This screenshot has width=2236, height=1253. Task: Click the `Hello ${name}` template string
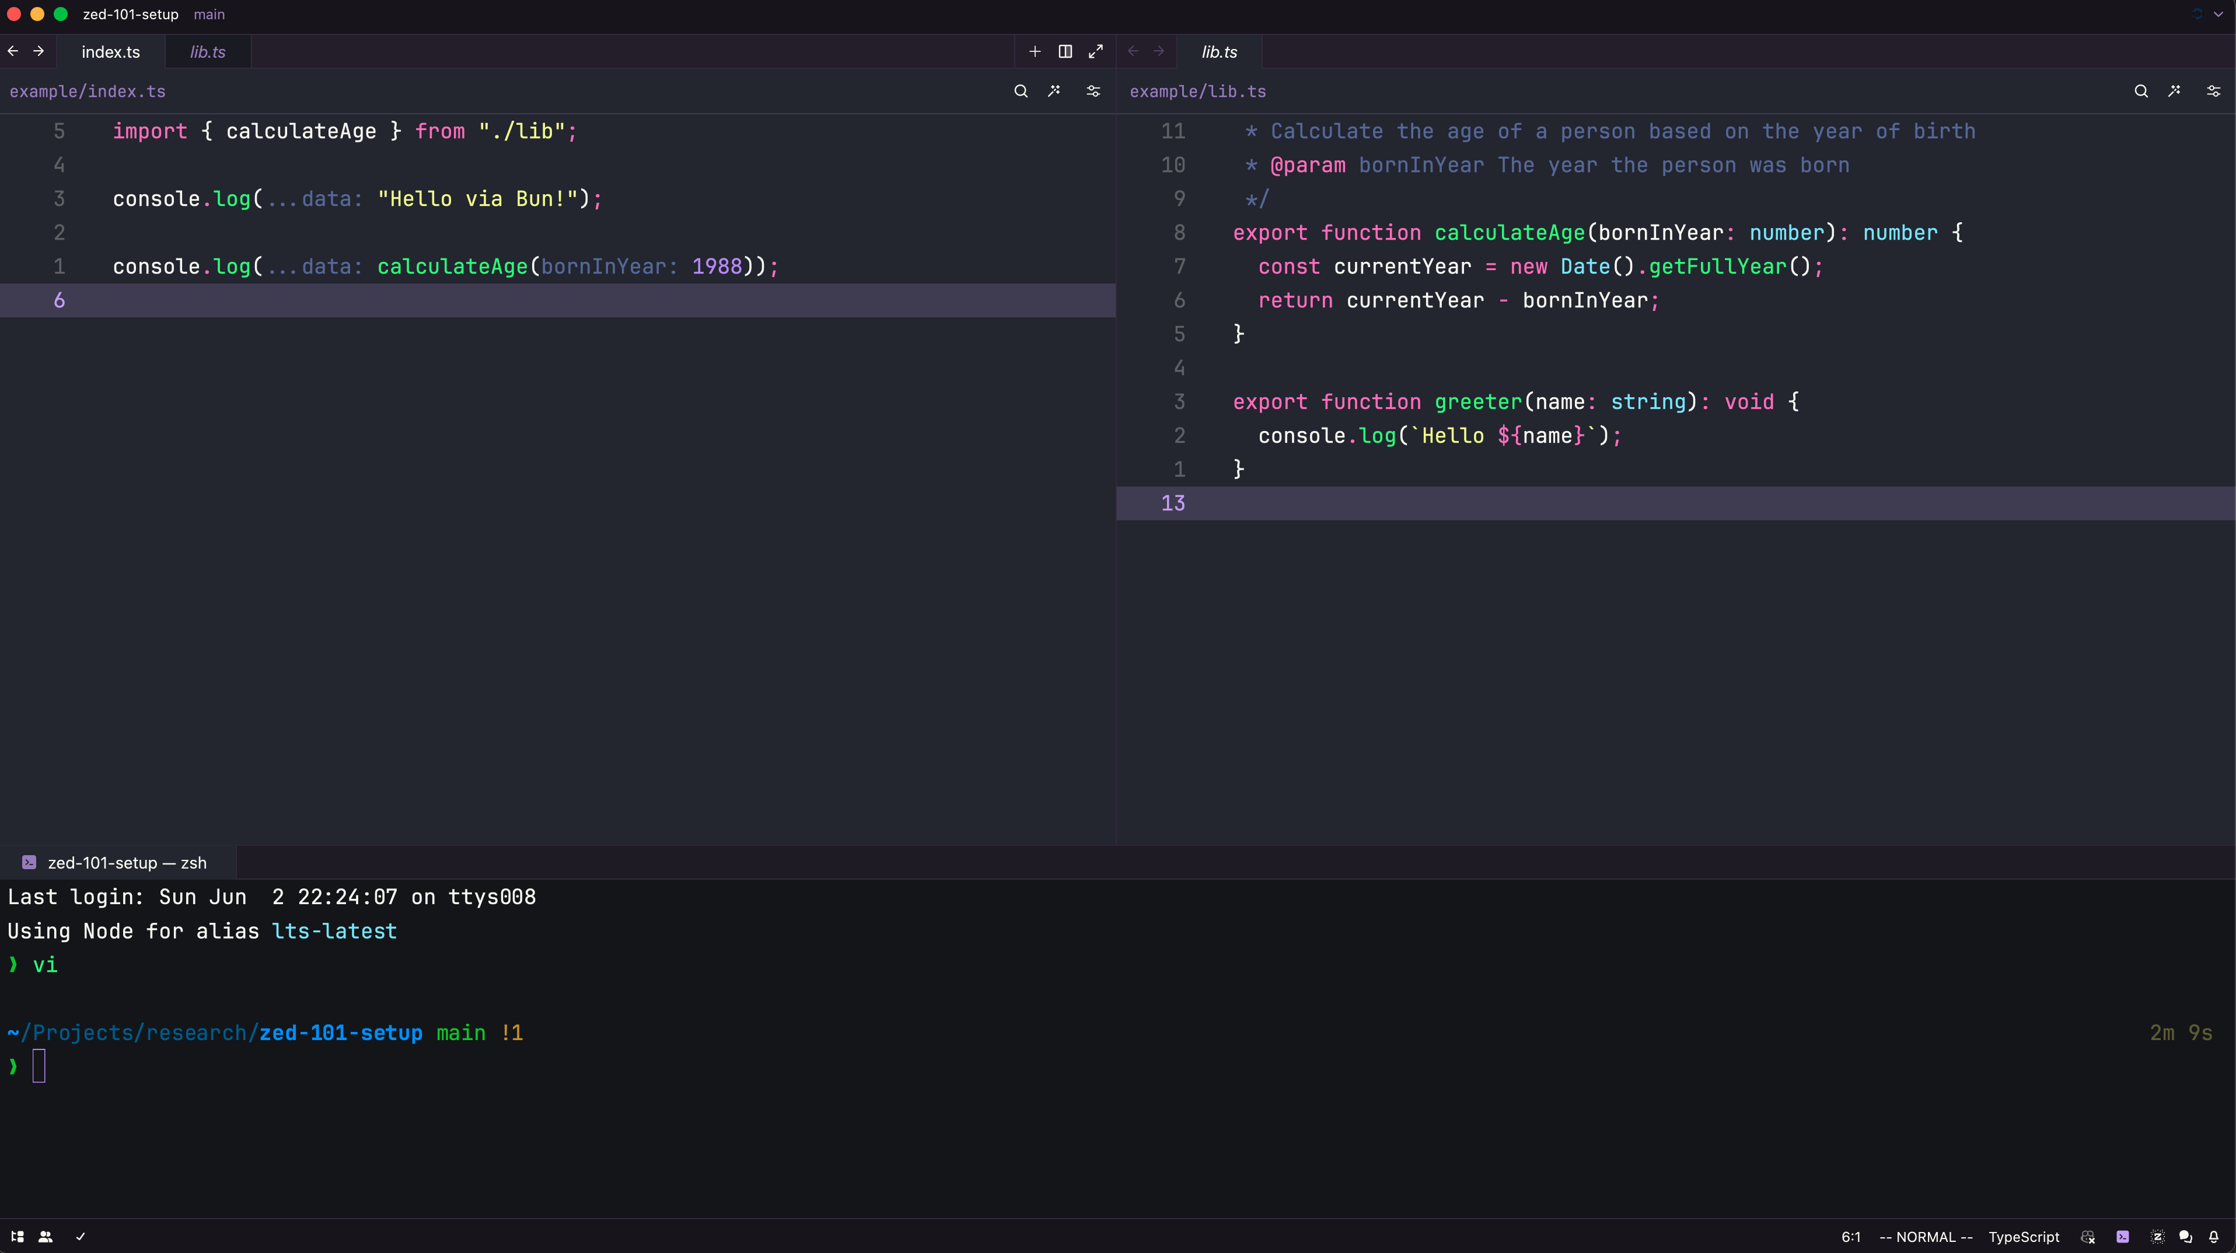pyautogui.click(x=1503, y=436)
